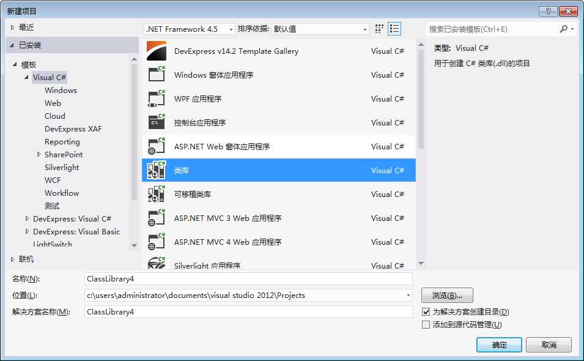Viewport: 584px width, 361px height.
Task: Click the ASP.NET MVC 3 Web icon
Action: pos(157,218)
